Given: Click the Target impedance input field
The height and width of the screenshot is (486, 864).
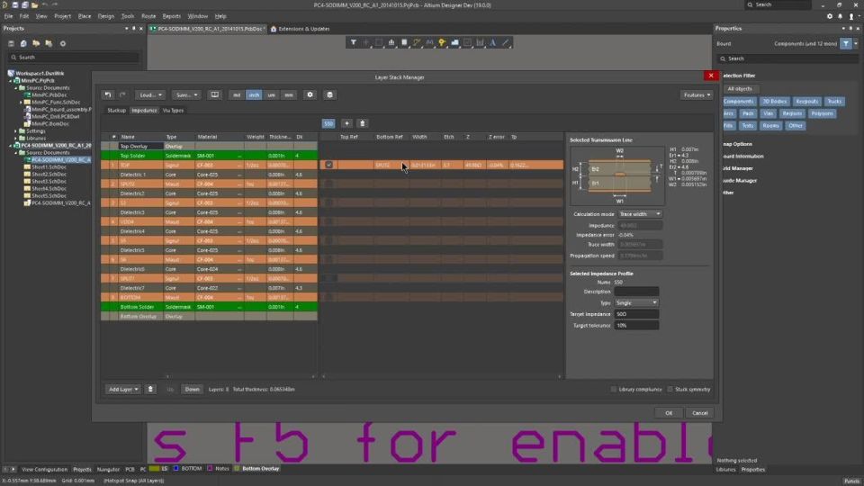Looking at the screenshot, I should click(636, 314).
